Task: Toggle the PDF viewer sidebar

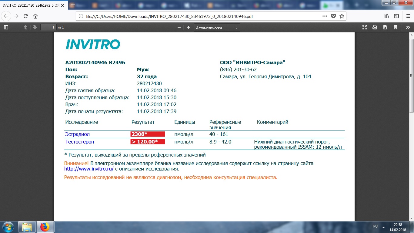Action: [6, 27]
